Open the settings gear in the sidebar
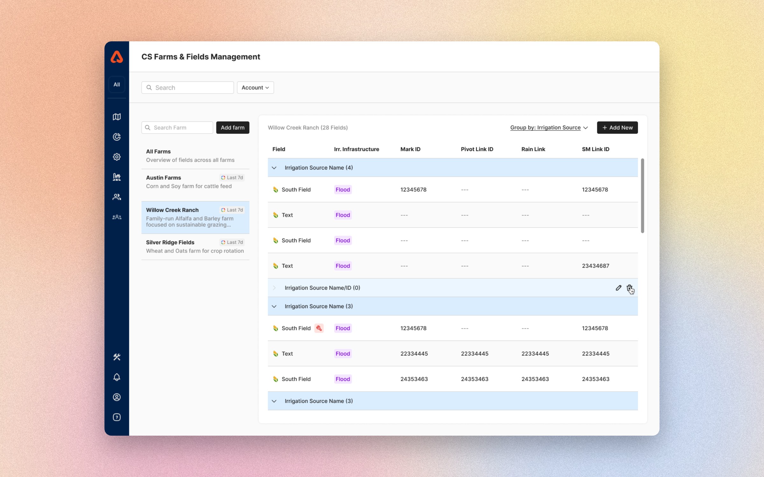 [117, 157]
